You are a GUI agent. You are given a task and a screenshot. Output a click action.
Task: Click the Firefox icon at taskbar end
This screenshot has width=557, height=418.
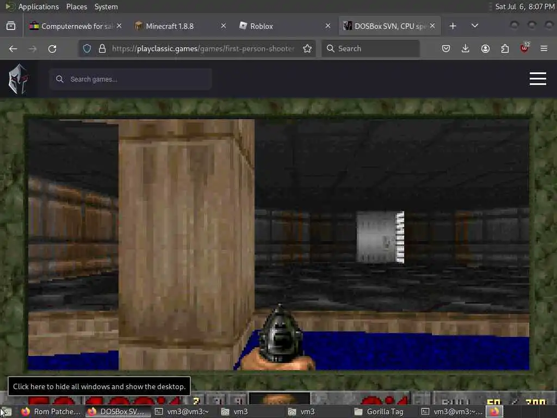point(494,411)
